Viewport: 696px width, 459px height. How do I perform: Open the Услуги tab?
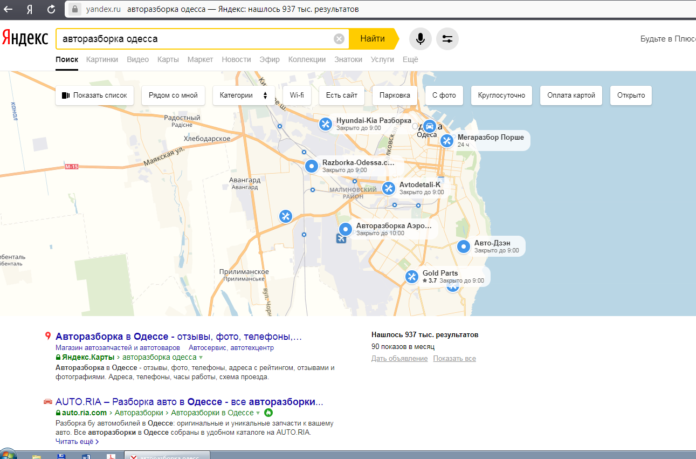click(383, 59)
